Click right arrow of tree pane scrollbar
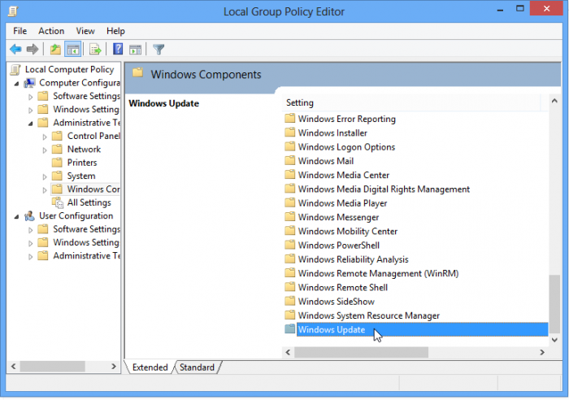 [x=114, y=366]
